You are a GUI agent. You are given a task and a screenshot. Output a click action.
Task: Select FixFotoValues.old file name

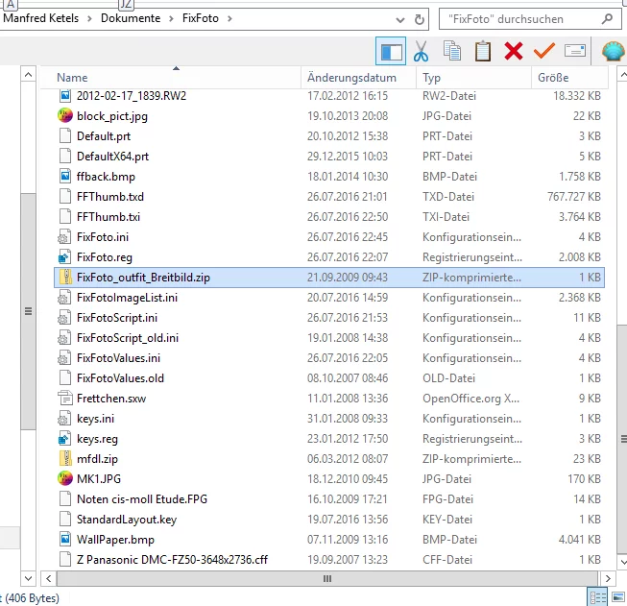point(120,378)
